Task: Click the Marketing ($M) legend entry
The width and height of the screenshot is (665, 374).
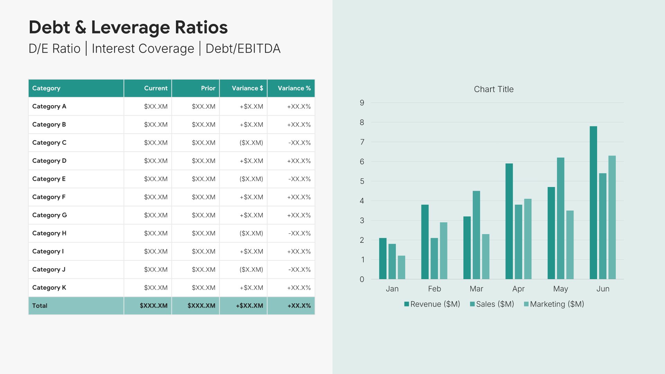Action: [x=557, y=304]
